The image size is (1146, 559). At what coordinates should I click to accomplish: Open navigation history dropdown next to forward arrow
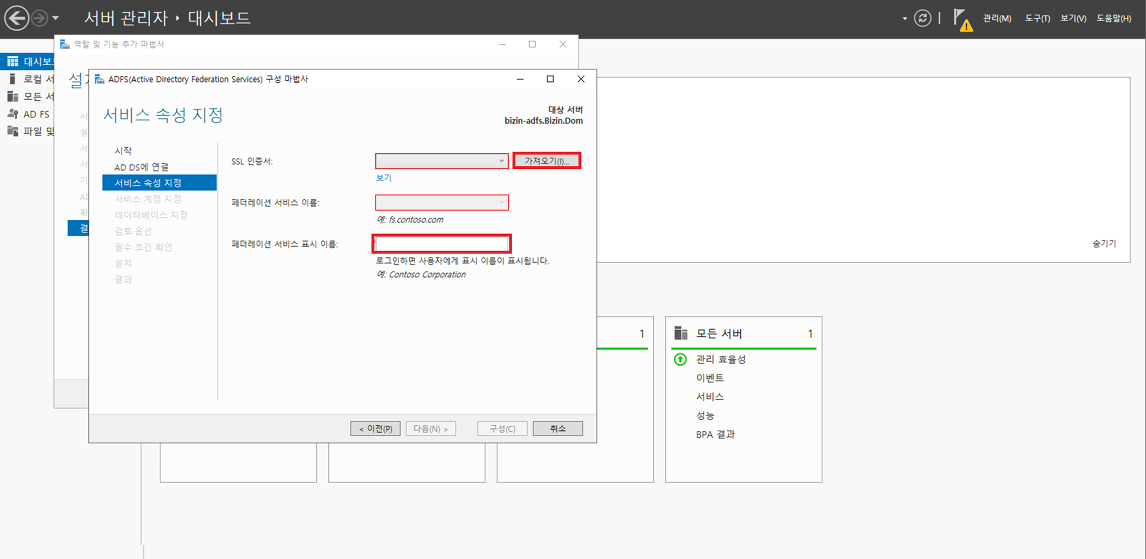pos(56,18)
